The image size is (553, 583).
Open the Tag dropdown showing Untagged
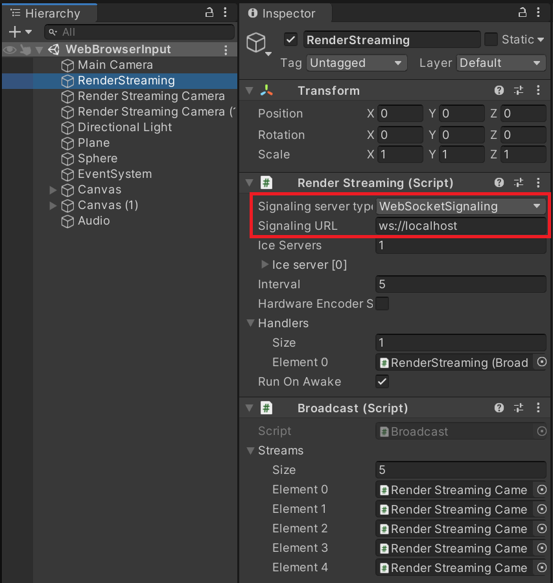click(356, 63)
